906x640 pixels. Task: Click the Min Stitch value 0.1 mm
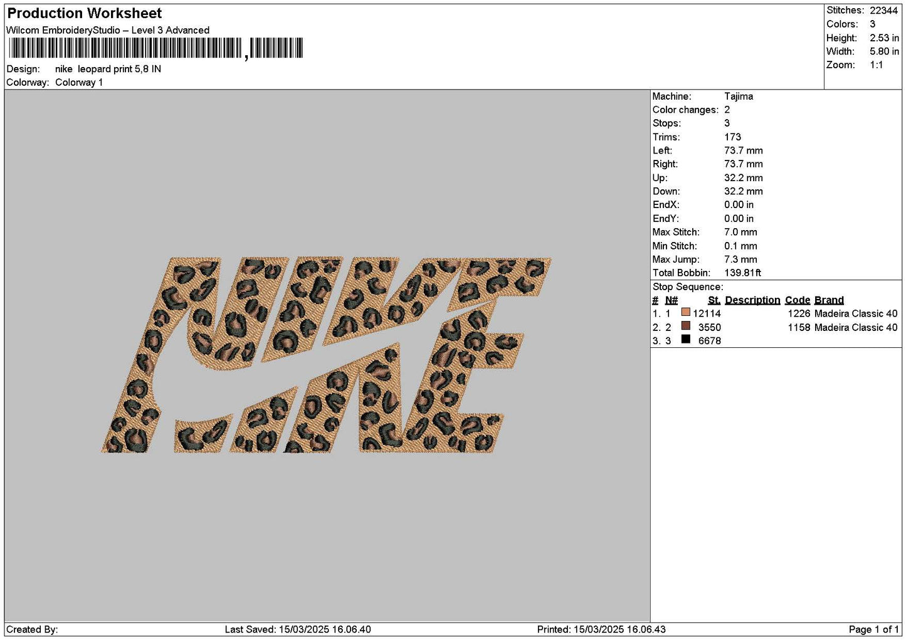[x=740, y=246]
